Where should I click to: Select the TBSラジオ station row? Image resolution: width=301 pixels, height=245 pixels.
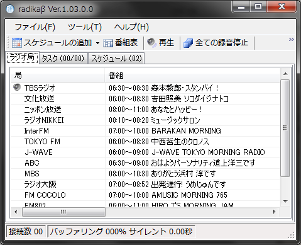click(145, 88)
